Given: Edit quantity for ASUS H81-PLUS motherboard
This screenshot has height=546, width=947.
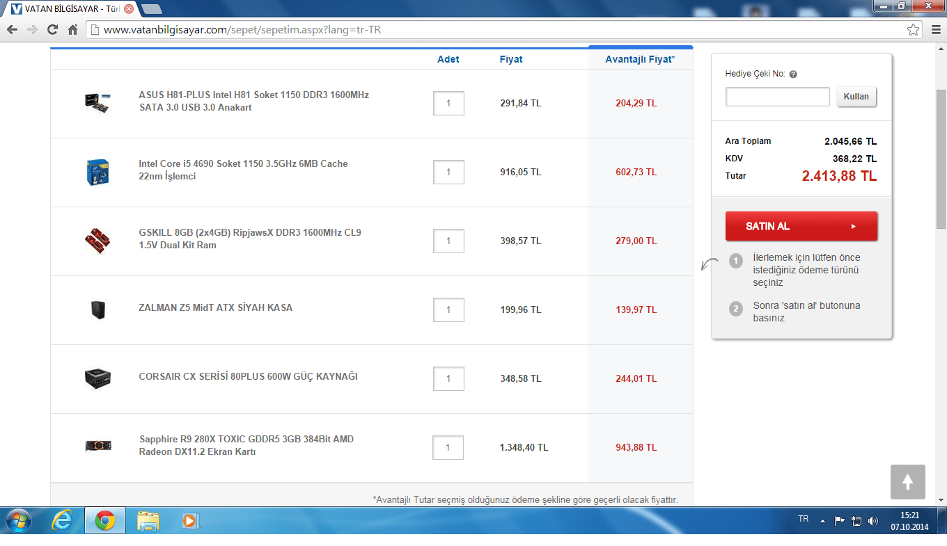Looking at the screenshot, I should click(448, 103).
